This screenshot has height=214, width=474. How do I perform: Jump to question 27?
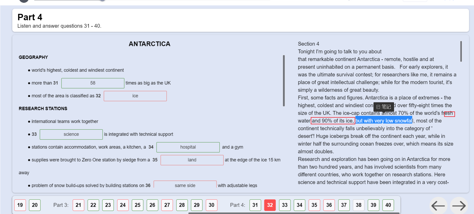pos(167,205)
